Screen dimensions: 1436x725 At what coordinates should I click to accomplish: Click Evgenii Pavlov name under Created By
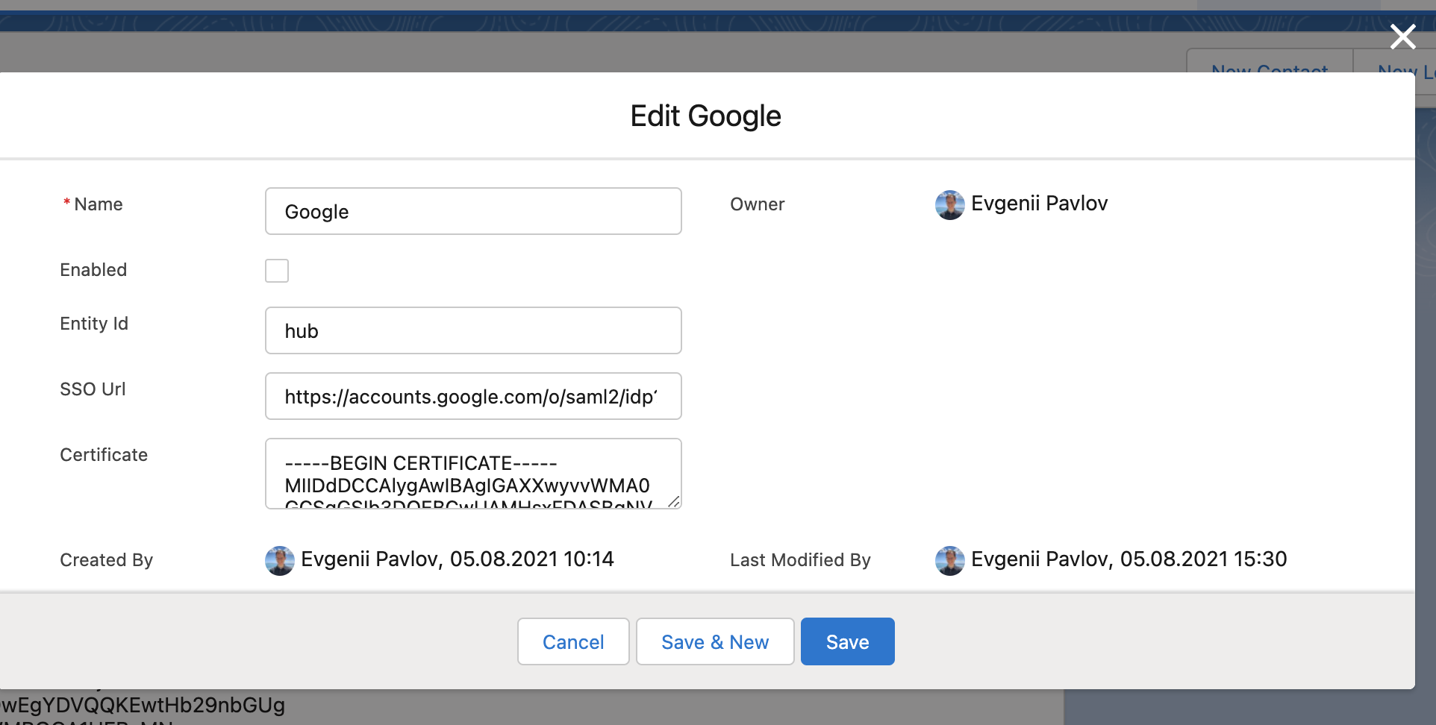click(x=369, y=559)
